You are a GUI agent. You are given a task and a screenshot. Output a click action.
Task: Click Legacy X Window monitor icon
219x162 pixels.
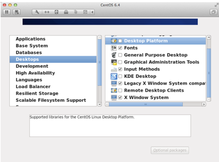tap(114, 83)
